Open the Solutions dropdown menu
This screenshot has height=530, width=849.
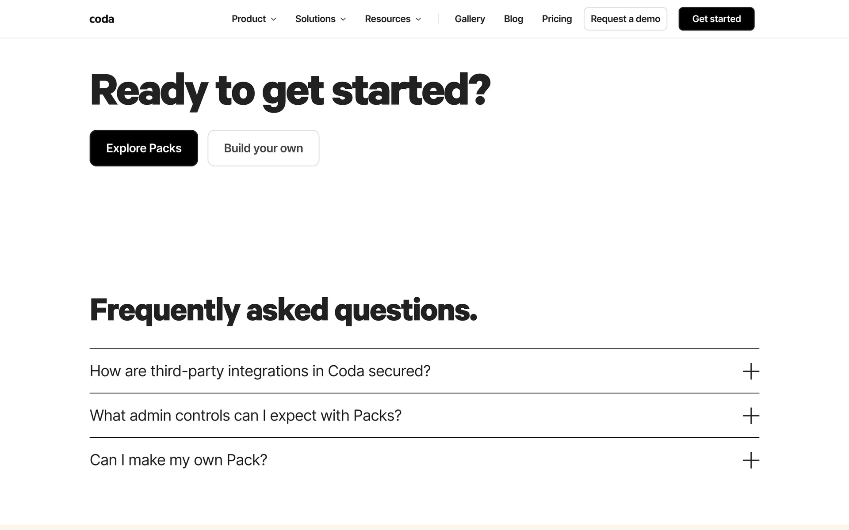[x=315, y=19]
